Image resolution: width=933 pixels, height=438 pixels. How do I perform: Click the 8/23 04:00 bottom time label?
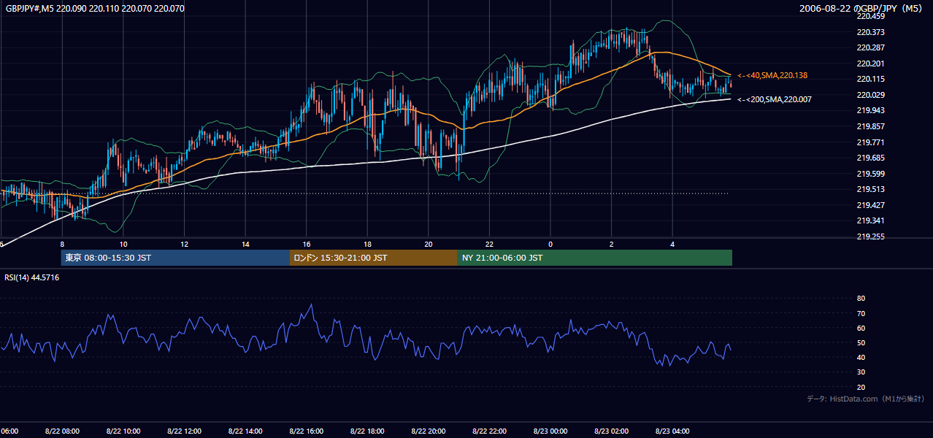click(672, 431)
